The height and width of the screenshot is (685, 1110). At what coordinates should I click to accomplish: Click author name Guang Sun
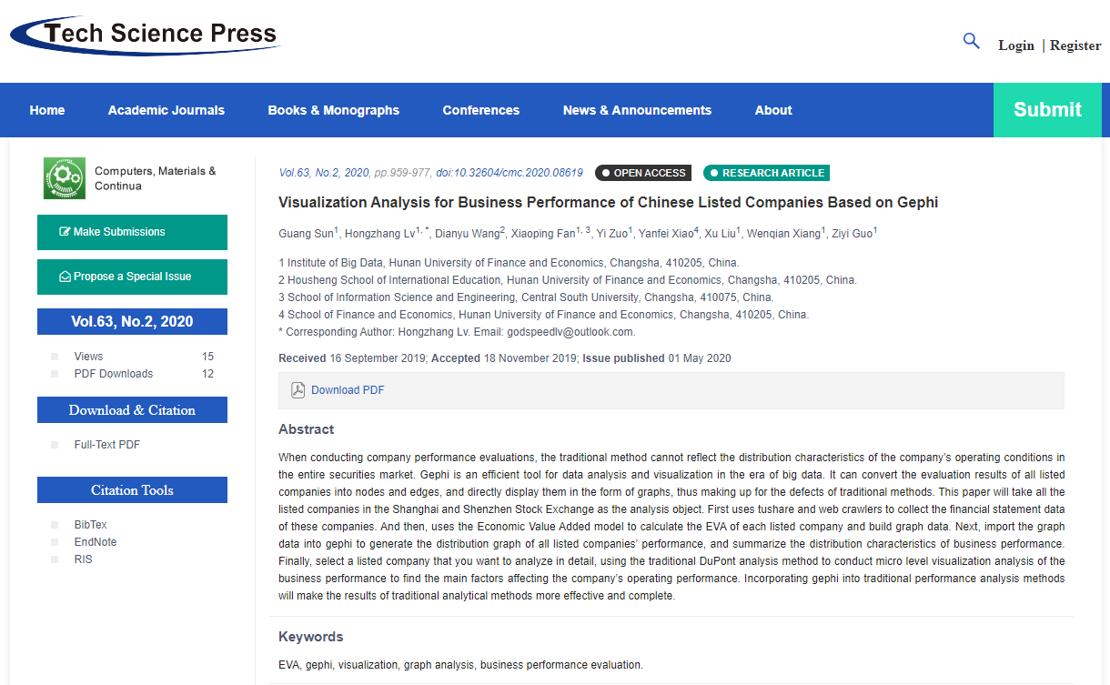pos(306,234)
